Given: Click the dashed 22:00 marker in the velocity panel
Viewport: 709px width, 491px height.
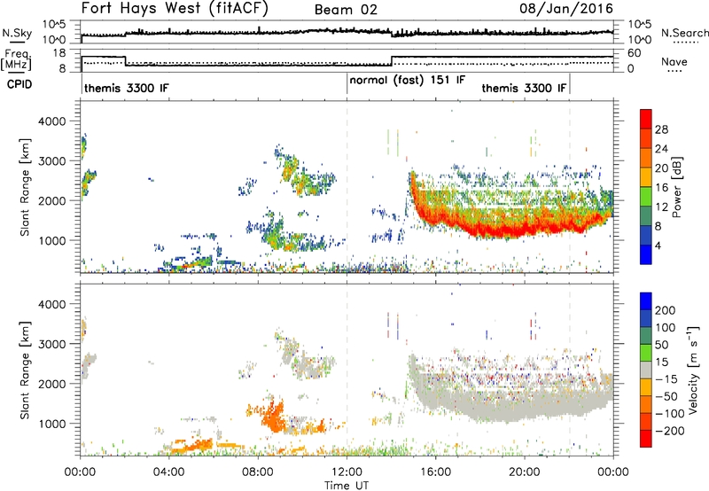Looking at the screenshot, I should [569, 370].
